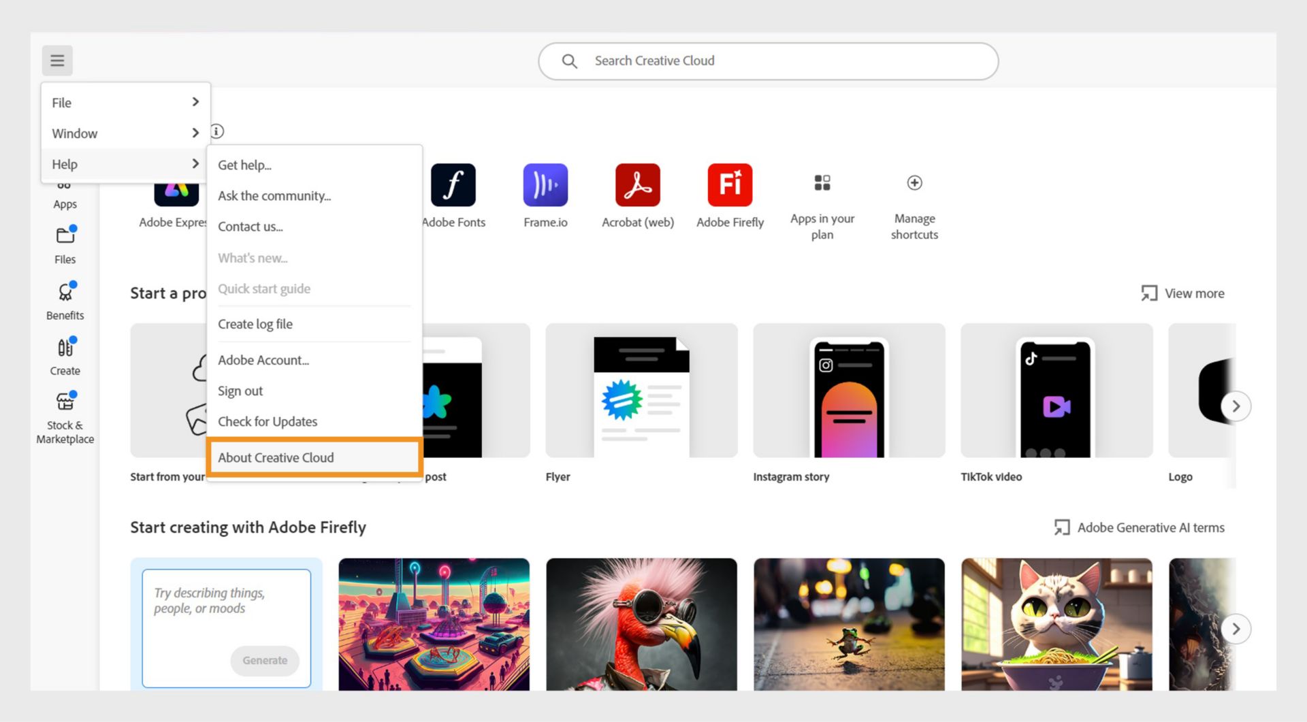The width and height of the screenshot is (1307, 722).
Task: Launch Frame.io from the apps row
Action: click(x=545, y=184)
